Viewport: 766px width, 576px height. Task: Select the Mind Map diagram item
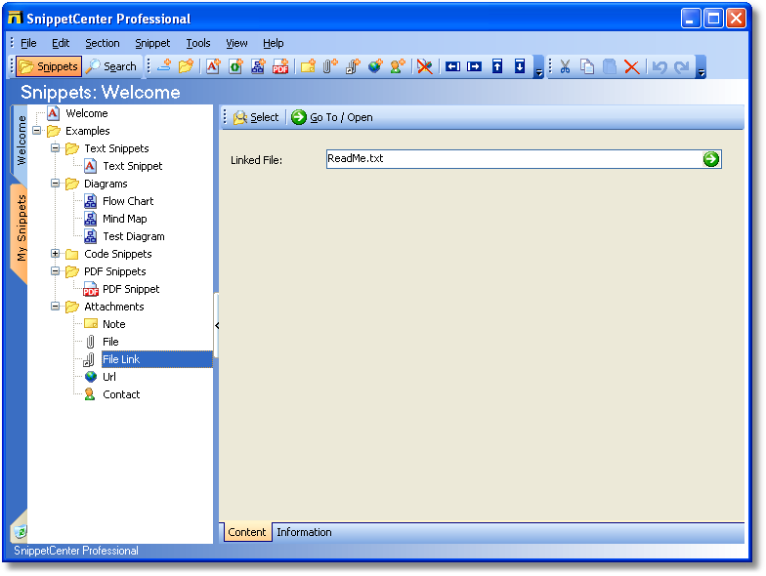tap(125, 219)
